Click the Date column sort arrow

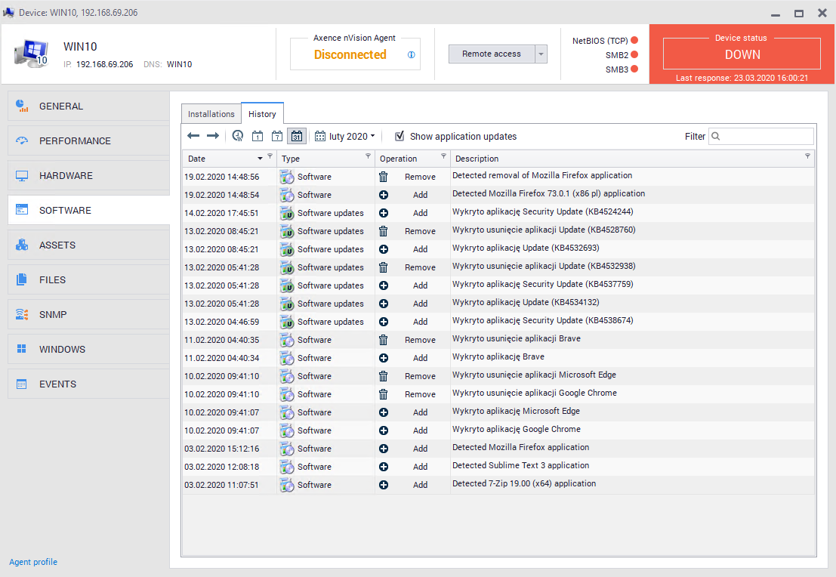(261, 159)
